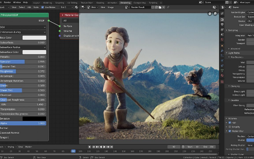Open the World properties tab icon

point(222,39)
